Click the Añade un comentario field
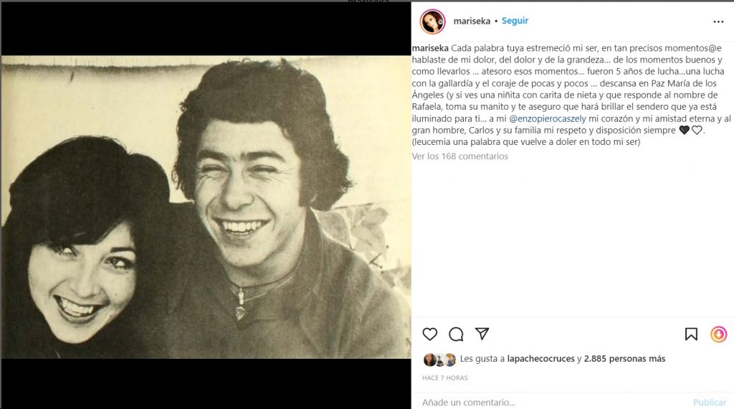 [553, 402]
